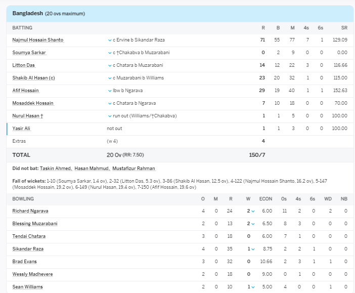This screenshot has width=355, height=293.
Task: Expand Sean Williams' wickets chevron
Action: [x=252, y=287]
